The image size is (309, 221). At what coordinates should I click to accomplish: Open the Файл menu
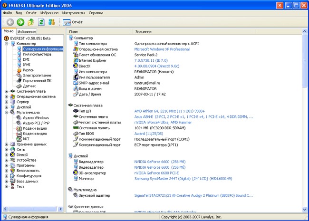(x=8, y=13)
